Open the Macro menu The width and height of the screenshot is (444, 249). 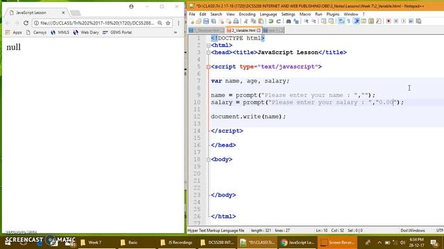click(x=305, y=14)
